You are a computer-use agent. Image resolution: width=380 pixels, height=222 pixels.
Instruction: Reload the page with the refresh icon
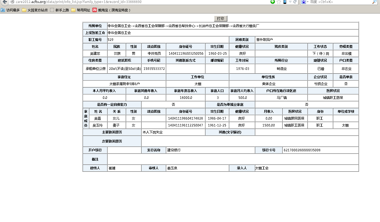295,2
